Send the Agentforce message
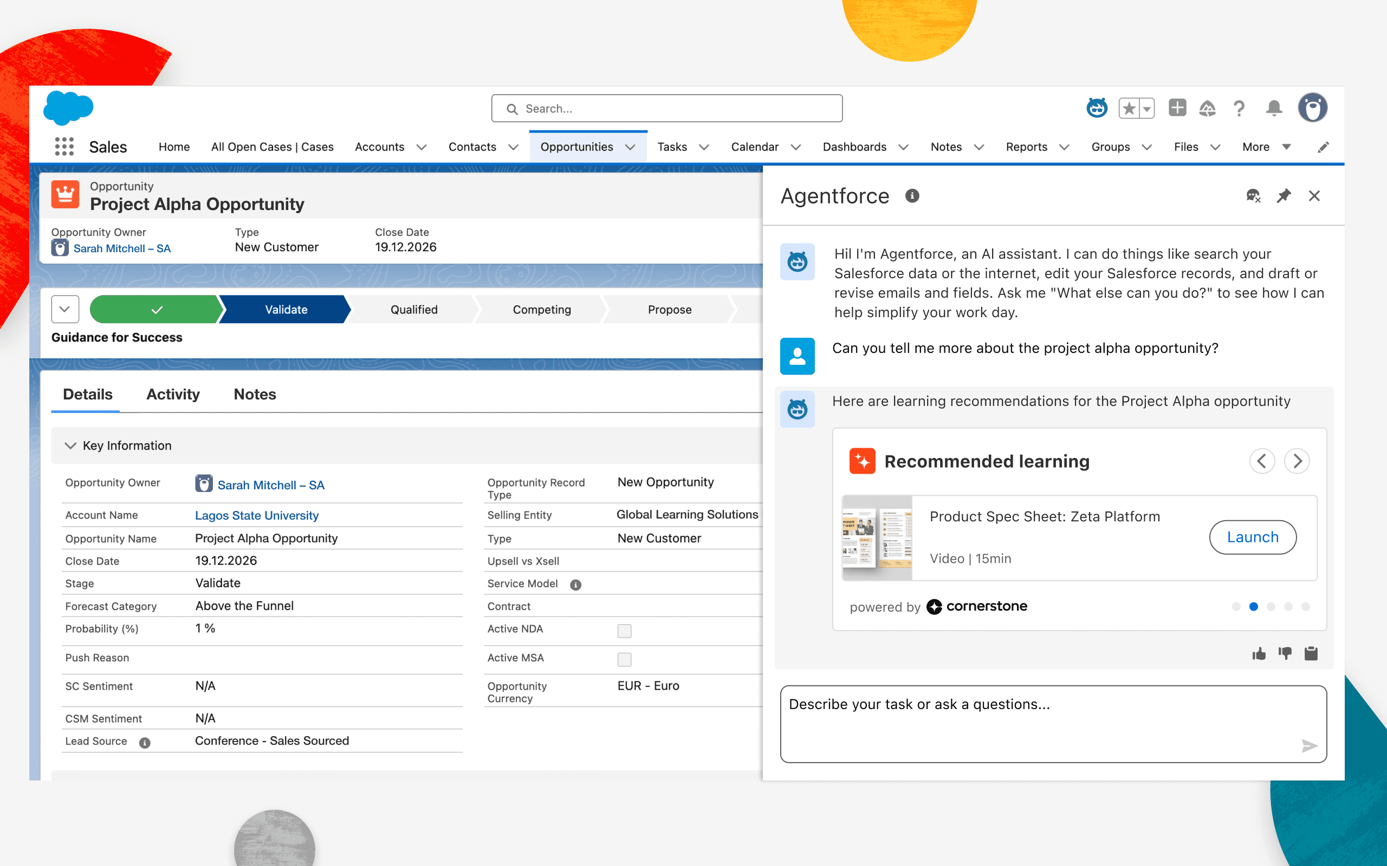The height and width of the screenshot is (866, 1387). [x=1309, y=745]
